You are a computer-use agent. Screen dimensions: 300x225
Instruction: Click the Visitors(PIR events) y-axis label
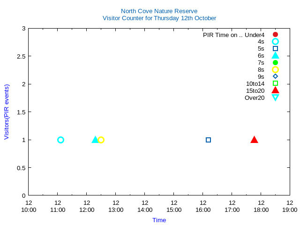coord(7,112)
